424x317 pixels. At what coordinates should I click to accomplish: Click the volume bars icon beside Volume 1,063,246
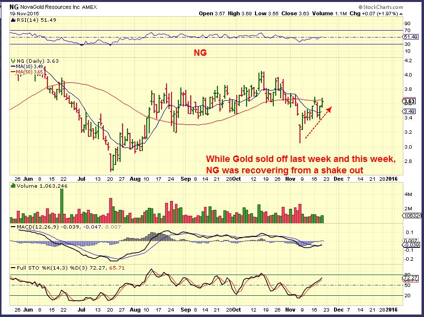13,186
